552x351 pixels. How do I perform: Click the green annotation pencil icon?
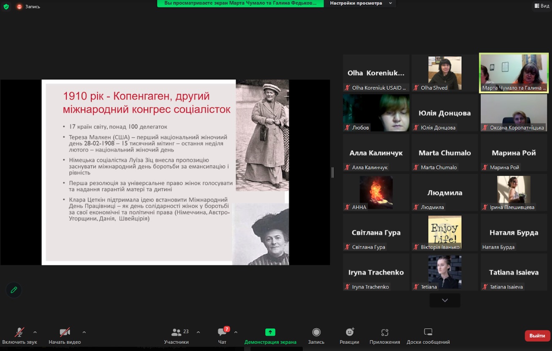[14, 290]
